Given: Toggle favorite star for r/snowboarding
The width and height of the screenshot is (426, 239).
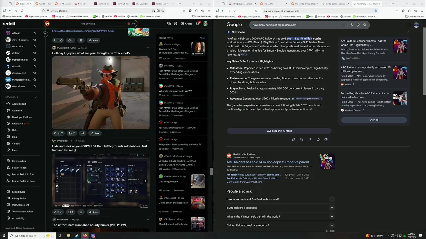Looking at the screenshot, I should 35,40.
